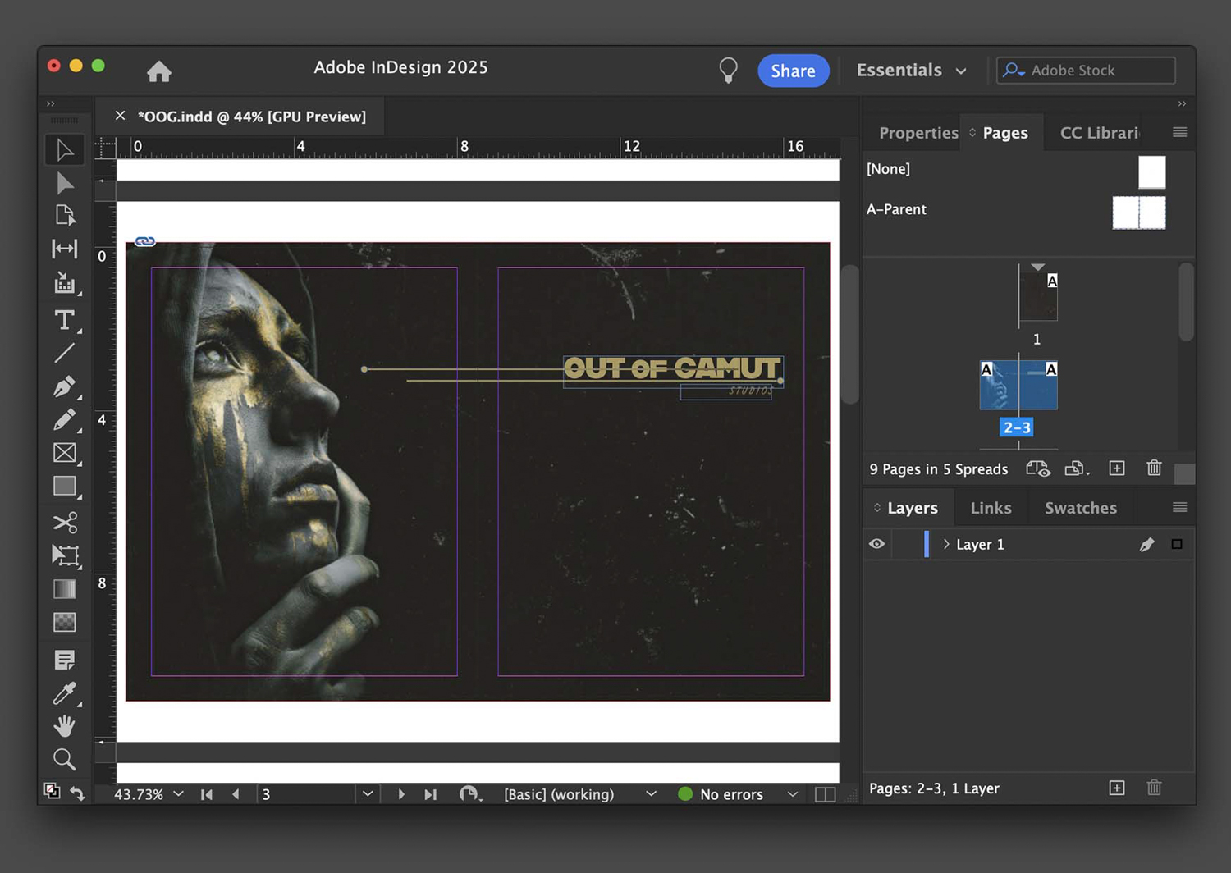
Task: Select the Rectangle Frame tool
Action: (64, 453)
